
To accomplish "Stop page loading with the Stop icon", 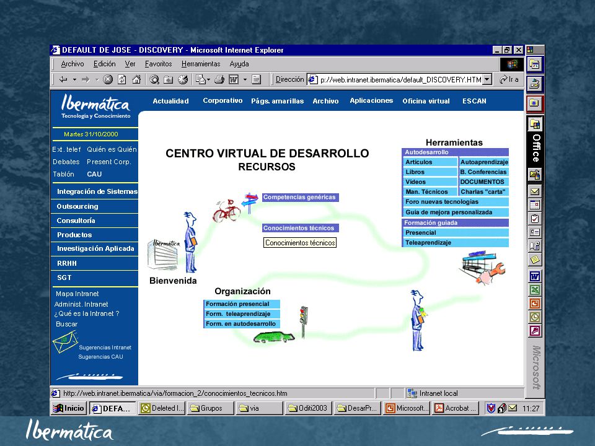I will tap(108, 80).
